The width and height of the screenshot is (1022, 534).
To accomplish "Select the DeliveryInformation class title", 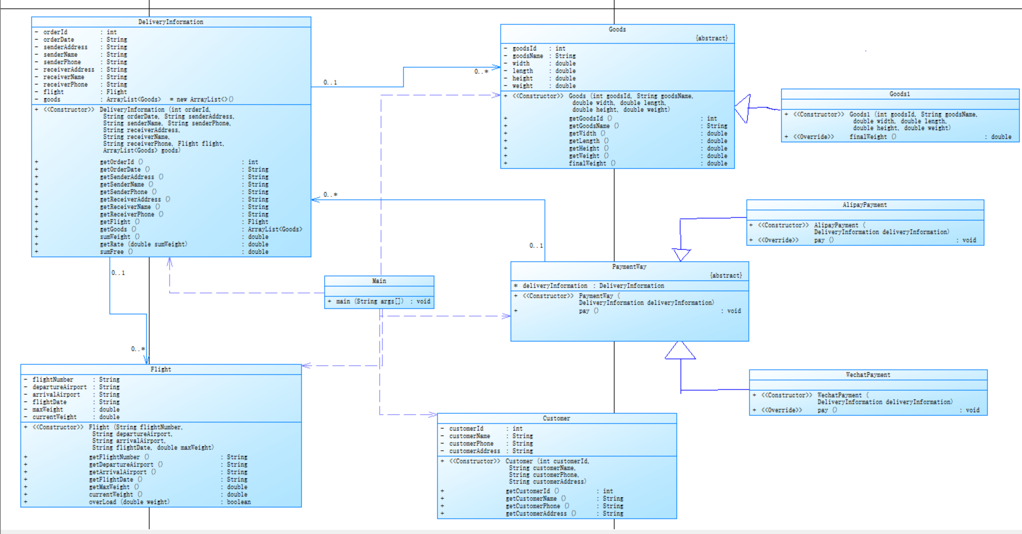I will (170, 22).
